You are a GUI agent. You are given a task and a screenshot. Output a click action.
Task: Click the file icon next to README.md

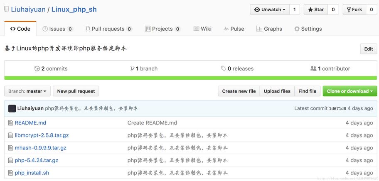tap(10, 123)
